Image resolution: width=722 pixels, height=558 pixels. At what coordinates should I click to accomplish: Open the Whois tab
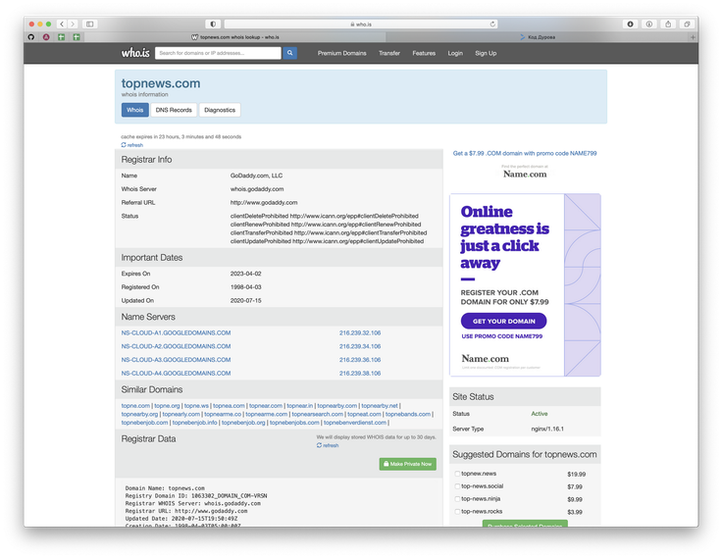tap(135, 110)
